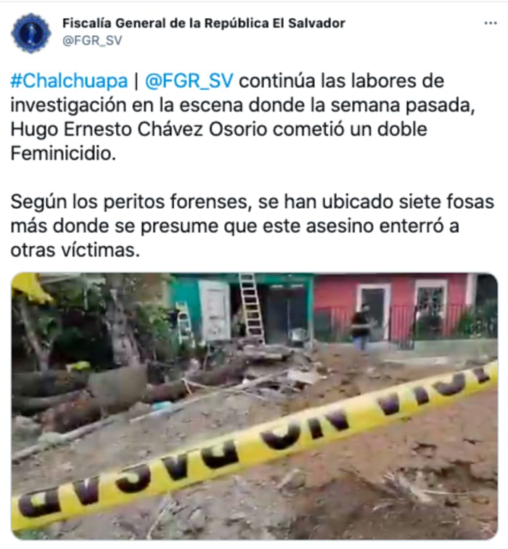Click the metal ladder leaning on teal building
This screenshot has height=549, width=508.
tap(251, 307)
